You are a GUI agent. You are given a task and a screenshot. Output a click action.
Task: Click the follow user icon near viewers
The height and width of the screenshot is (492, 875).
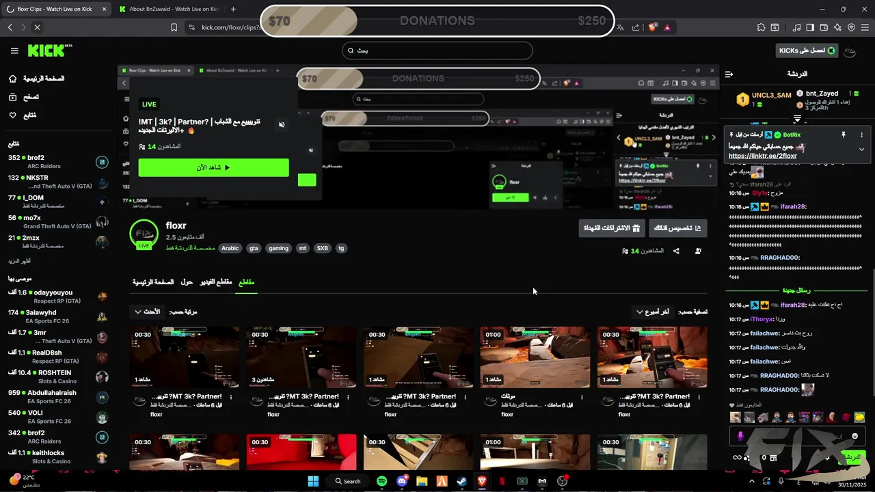698,251
